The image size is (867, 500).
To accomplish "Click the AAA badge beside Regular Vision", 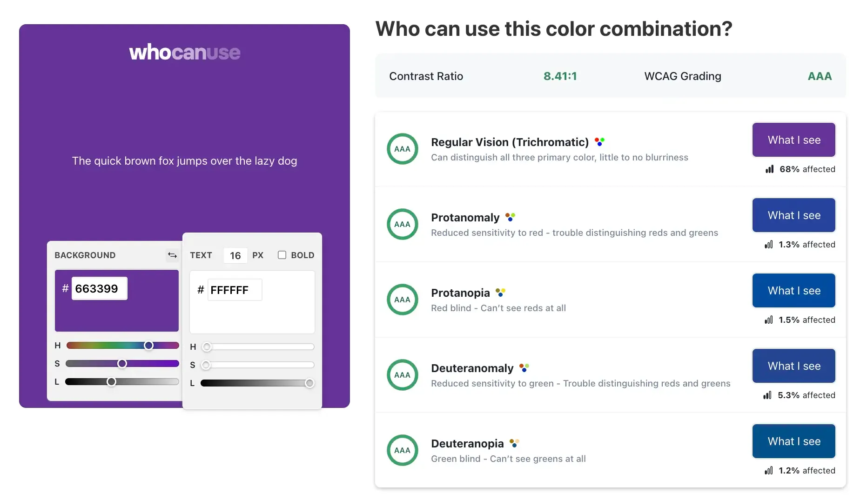I will click(403, 149).
